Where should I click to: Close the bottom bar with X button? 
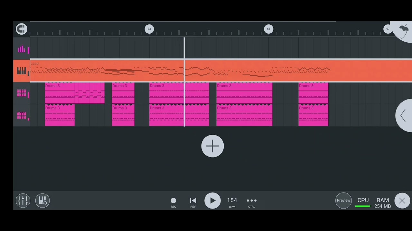[x=402, y=201]
